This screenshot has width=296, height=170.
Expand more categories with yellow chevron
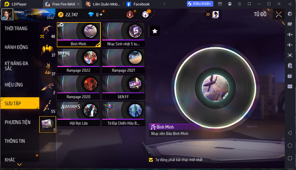tap(20, 165)
